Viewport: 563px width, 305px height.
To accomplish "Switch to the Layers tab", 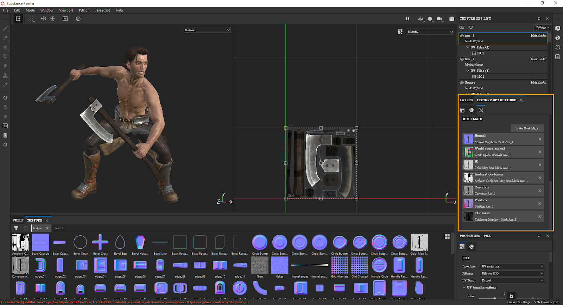I will point(466,100).
